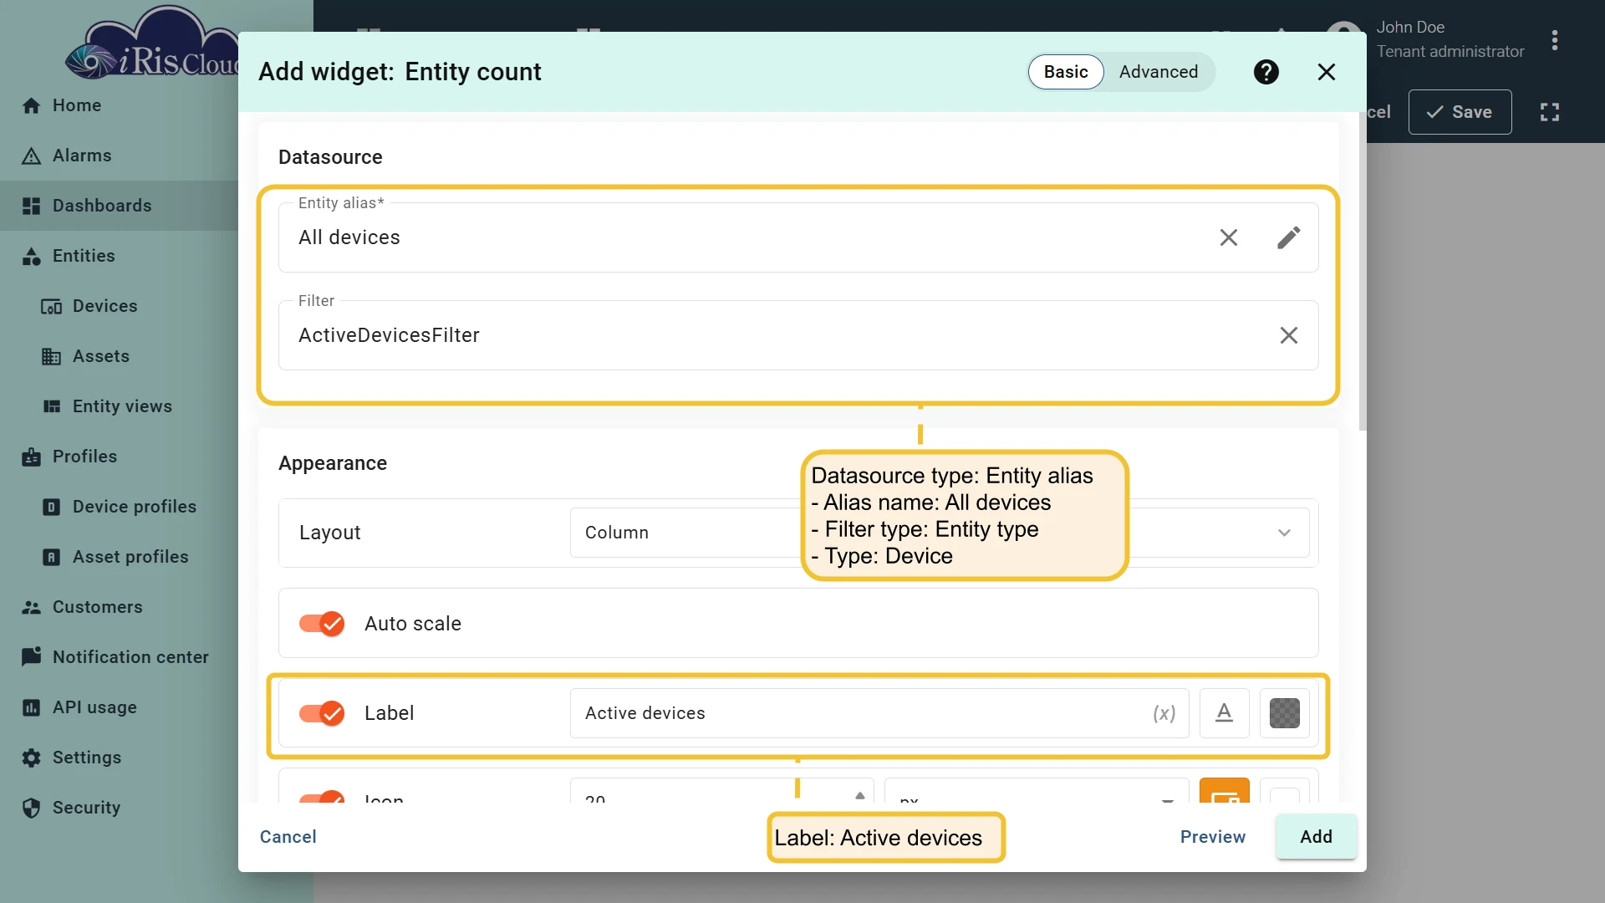Switch to Advanced mode
The height and width of the screenshot is (903, 1605).
point(1159,72)
